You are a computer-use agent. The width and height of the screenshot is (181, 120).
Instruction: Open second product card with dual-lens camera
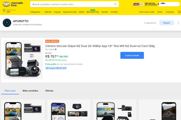pos(69,110)
